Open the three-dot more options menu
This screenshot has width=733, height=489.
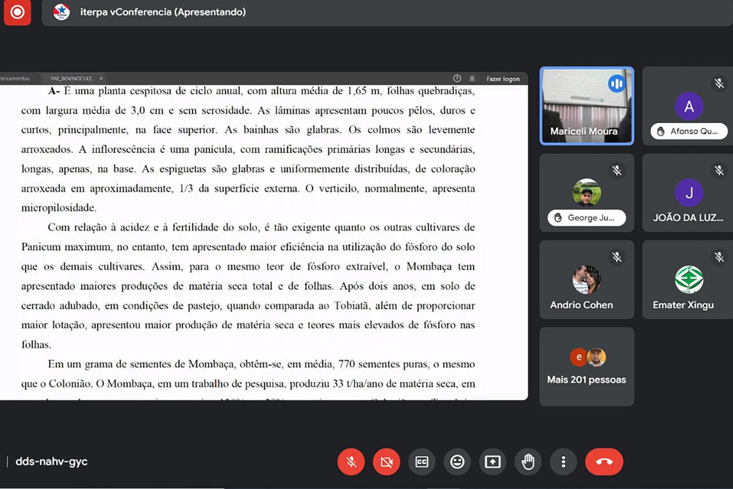[x=563, y=461]
